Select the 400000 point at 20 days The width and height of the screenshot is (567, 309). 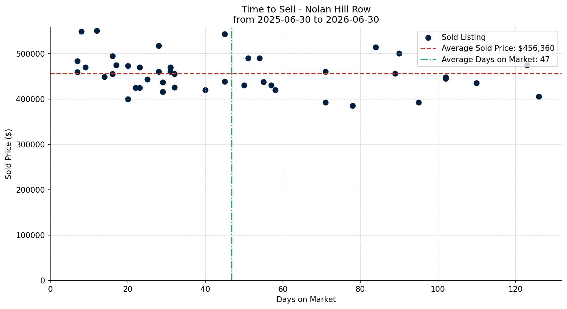coord(128,99)
